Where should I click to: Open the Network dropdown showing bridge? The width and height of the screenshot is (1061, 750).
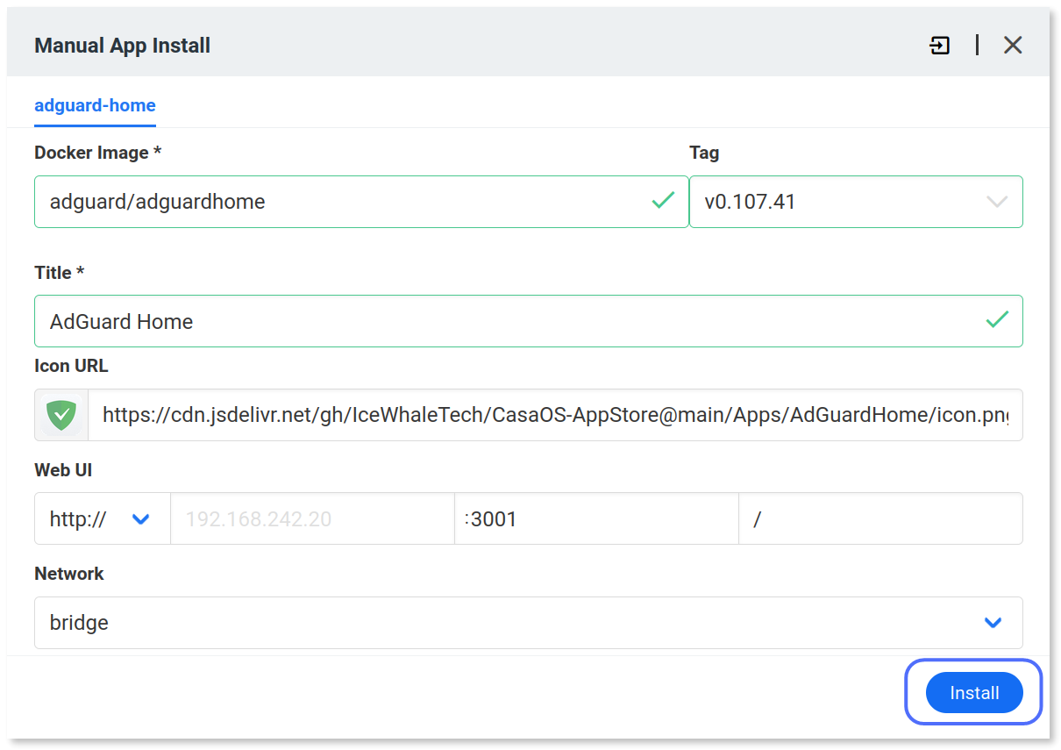coord(528,623)
